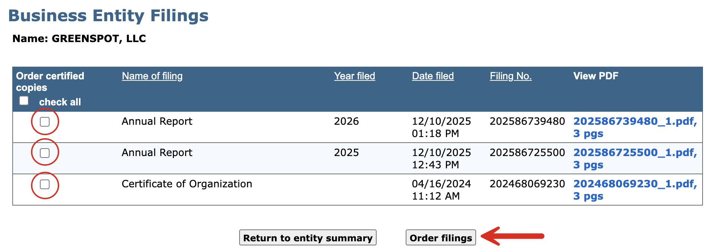Click the GREENSPOT, LLC name text
The height and width of the screenshot is (251, 716).
[x=99, y=39]
